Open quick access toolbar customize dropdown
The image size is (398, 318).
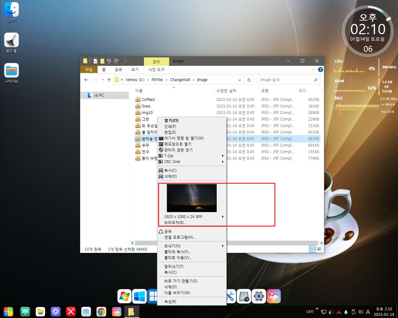(122, 61)
